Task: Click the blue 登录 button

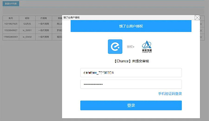Action: coord(131,105)
